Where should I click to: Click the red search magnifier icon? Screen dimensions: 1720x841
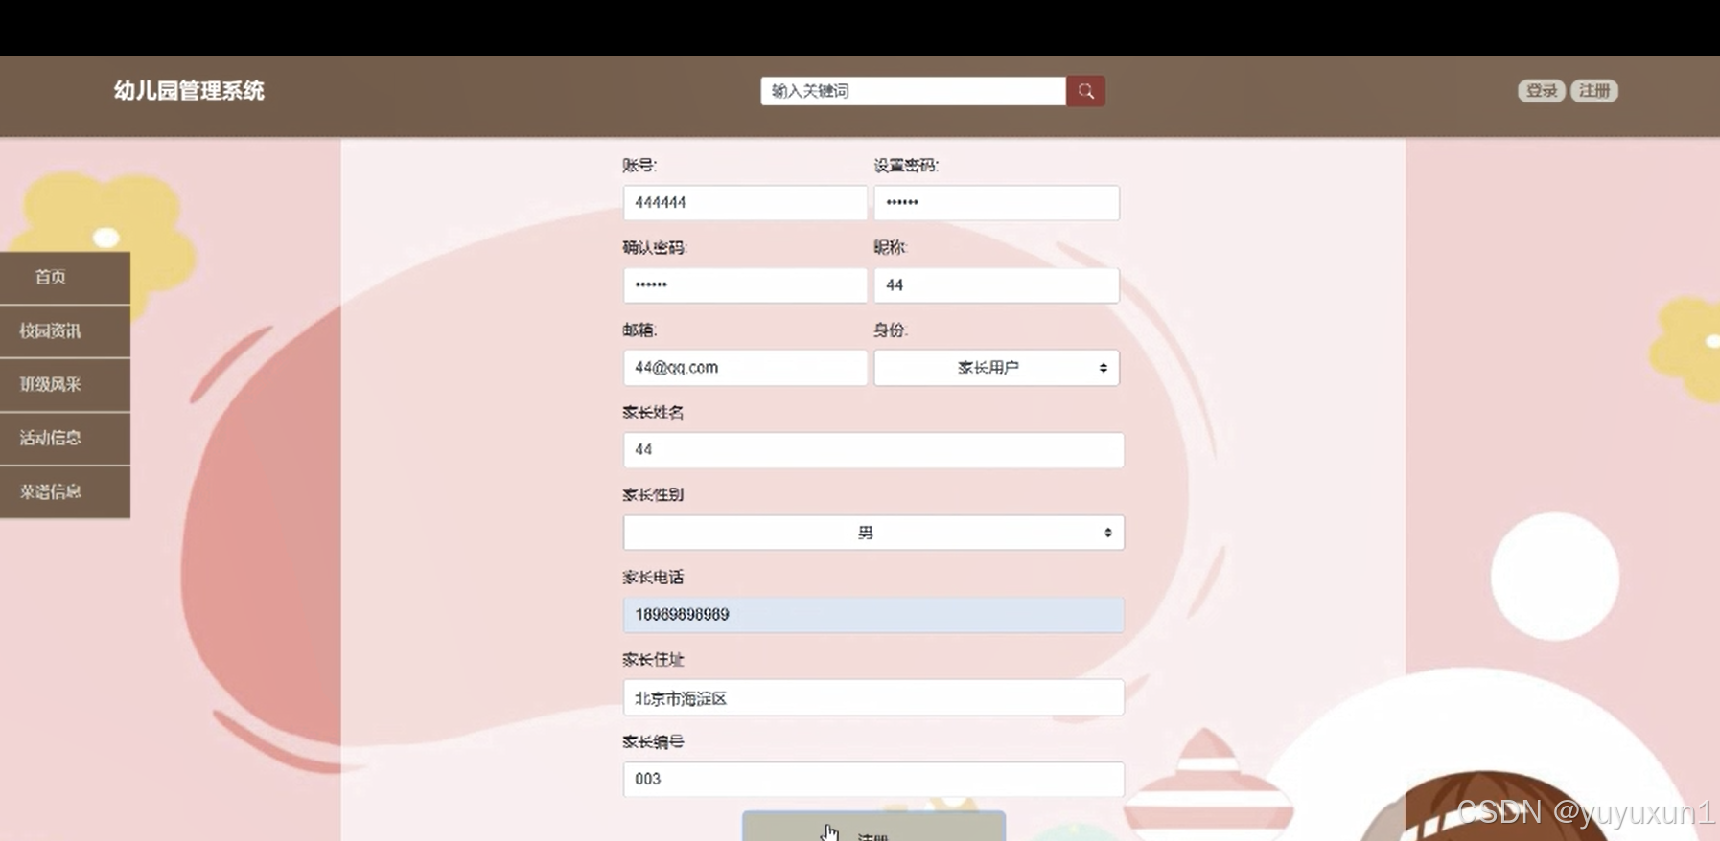1085,91
